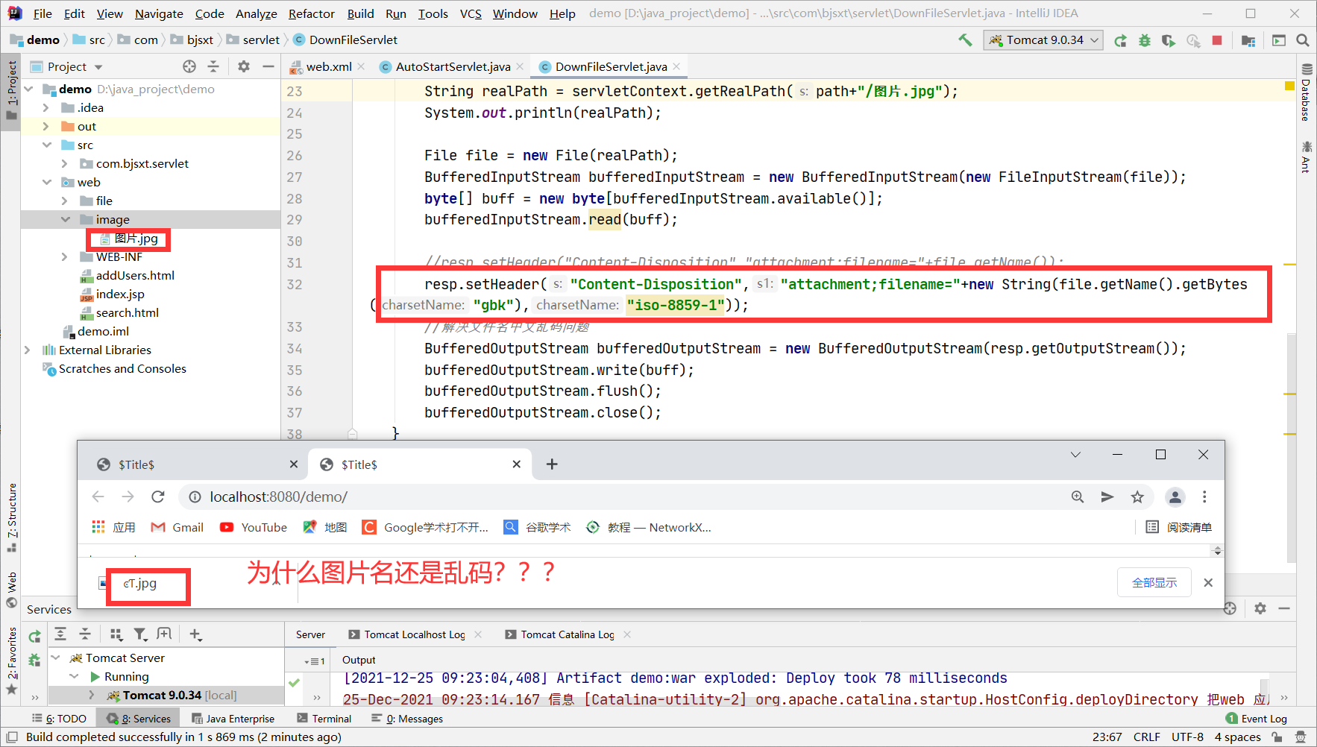Collapse all in Project panel
This screenshot has height=747, width=1317.
tap(213, 66)
